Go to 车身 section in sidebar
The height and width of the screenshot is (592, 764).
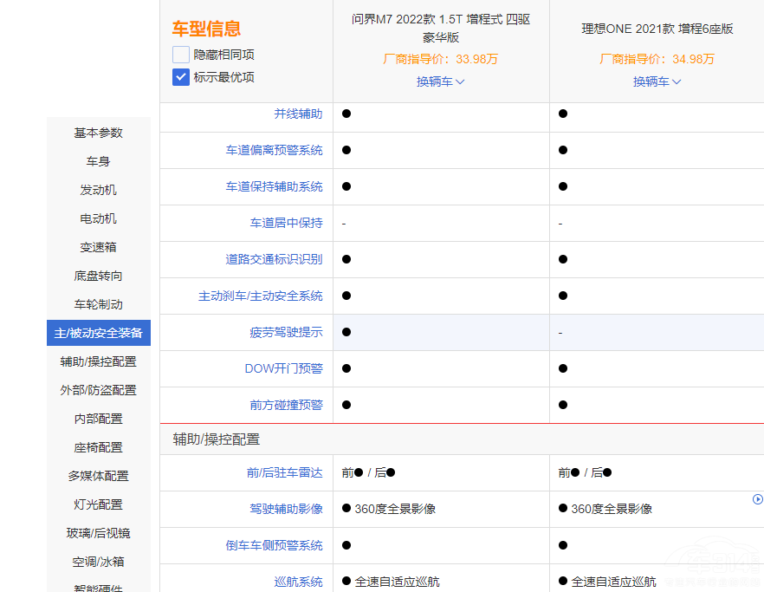click(98, 161)
